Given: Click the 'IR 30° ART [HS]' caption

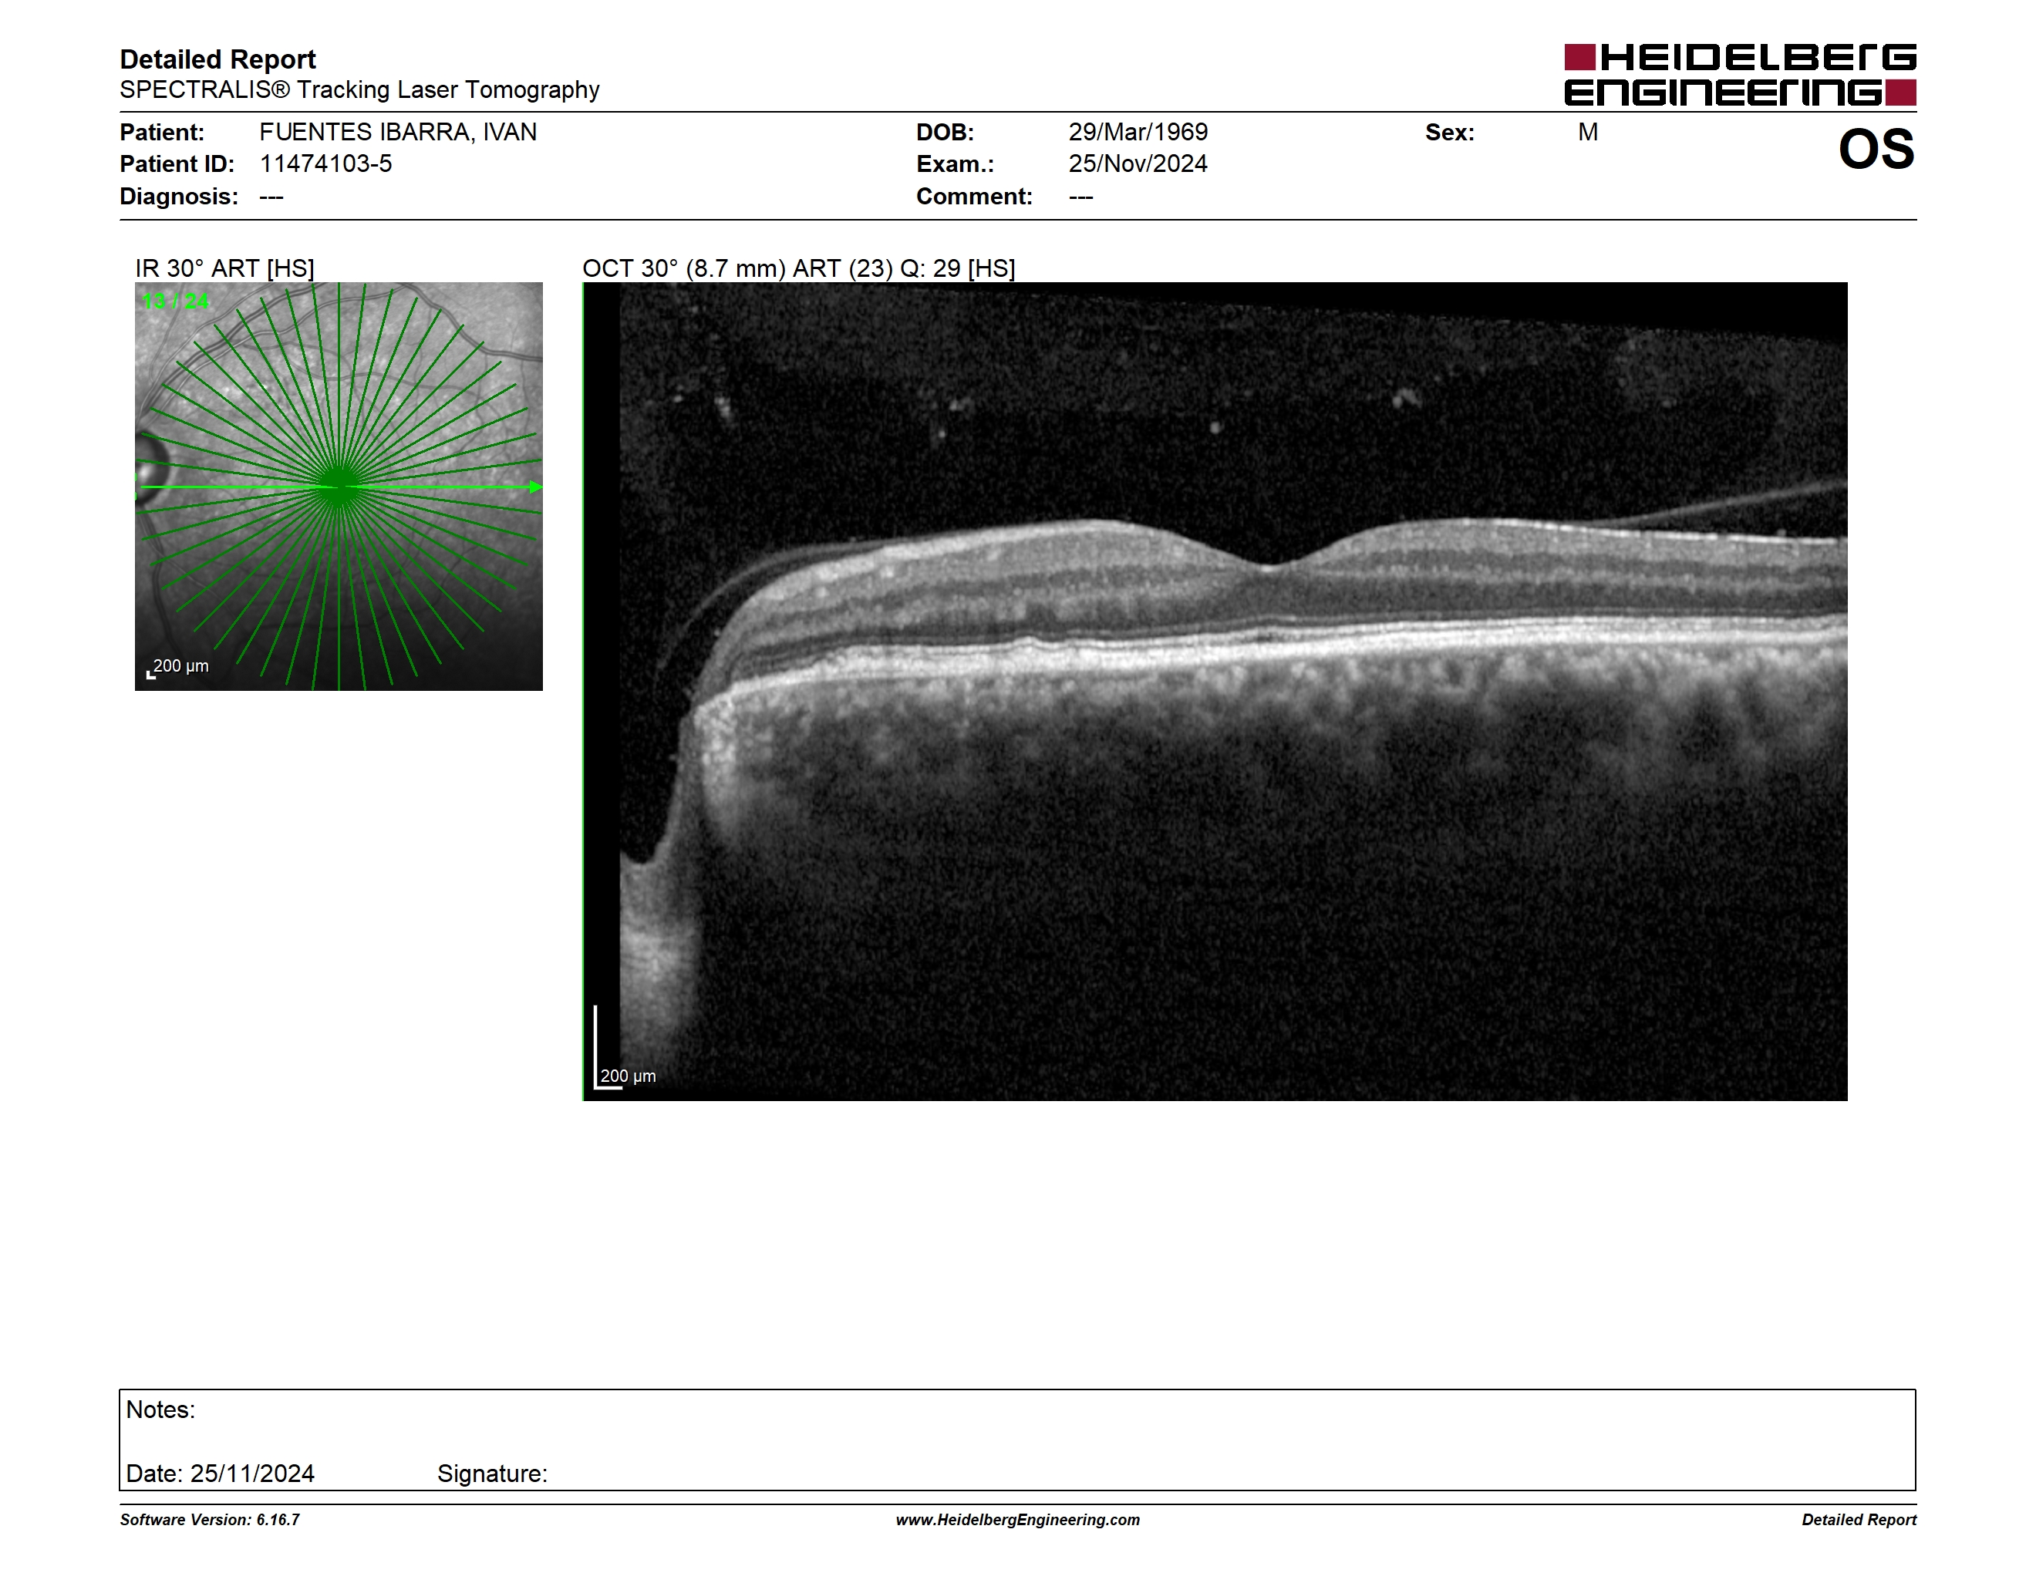Looking at the screenshot, I should [224, 268].
